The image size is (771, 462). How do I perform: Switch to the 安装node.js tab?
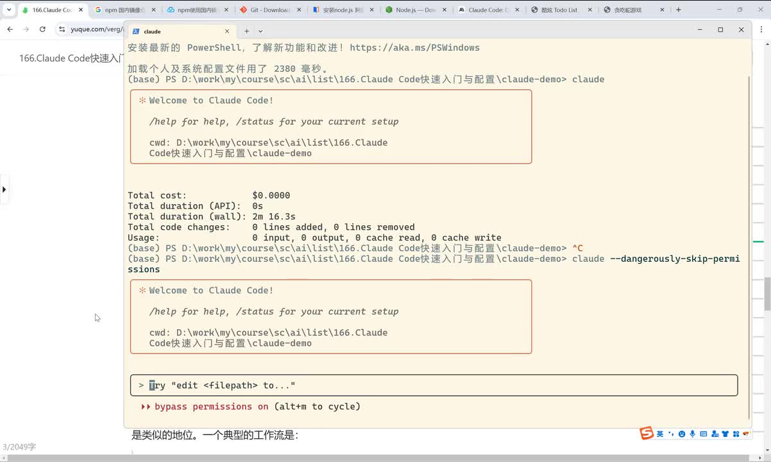tap(342, 10)
